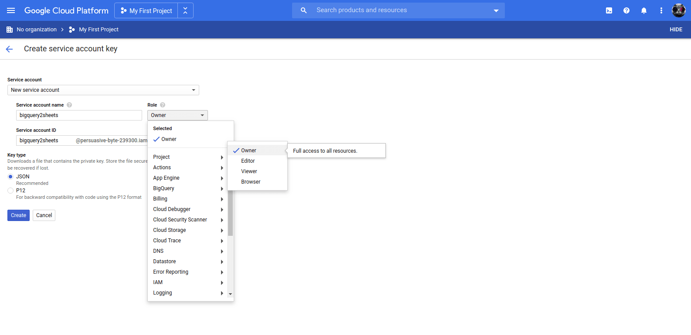Choose the Viewer role
Screen dimensions: 691x335
(x=257, y=171)
